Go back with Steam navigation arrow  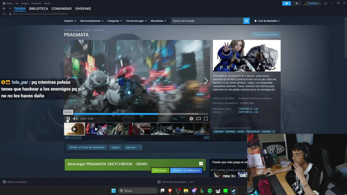[4, 9]
